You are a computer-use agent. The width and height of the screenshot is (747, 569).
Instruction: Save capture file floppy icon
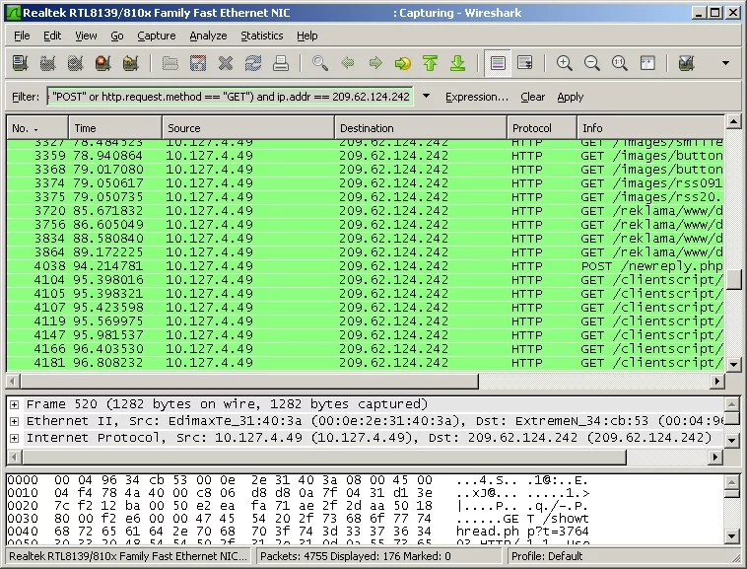(198, 63)
